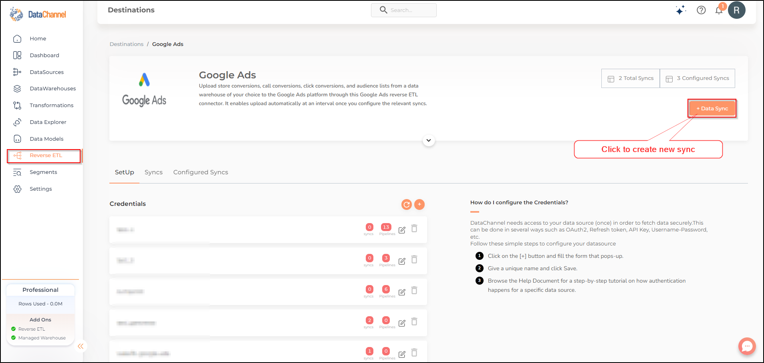764x363 pixels.
Task: Switch to the SetUp tab
Action: pyautogui.click(x=124, y=172)
